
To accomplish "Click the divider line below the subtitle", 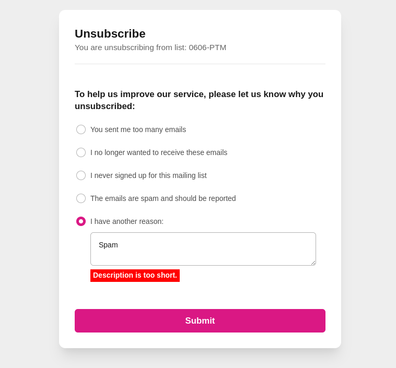I will (x=200, y=64).
